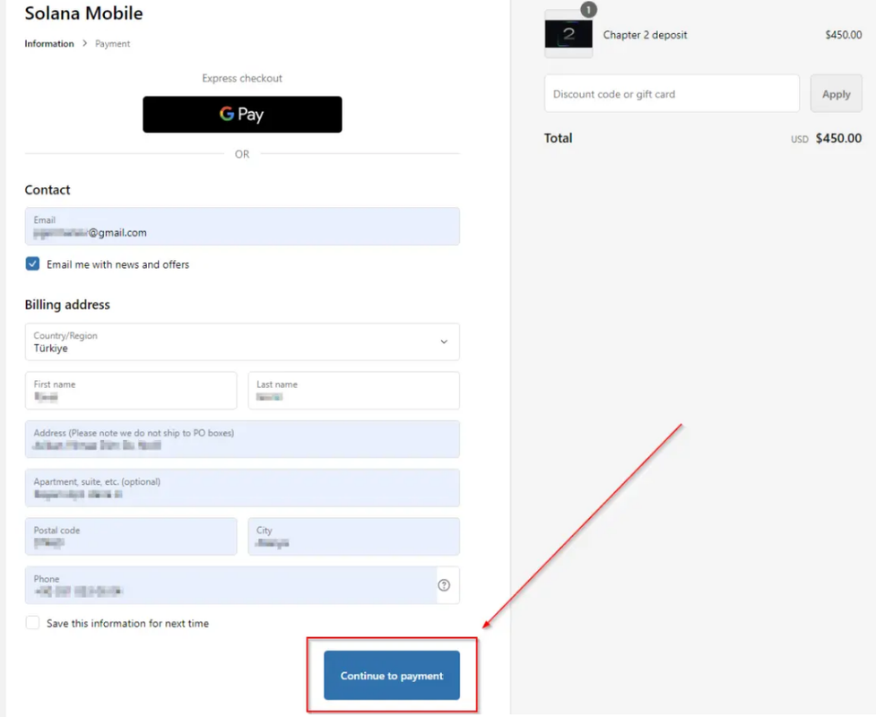
Task: Go to the Payment breadcrumb step
Action: coord(112,44)
